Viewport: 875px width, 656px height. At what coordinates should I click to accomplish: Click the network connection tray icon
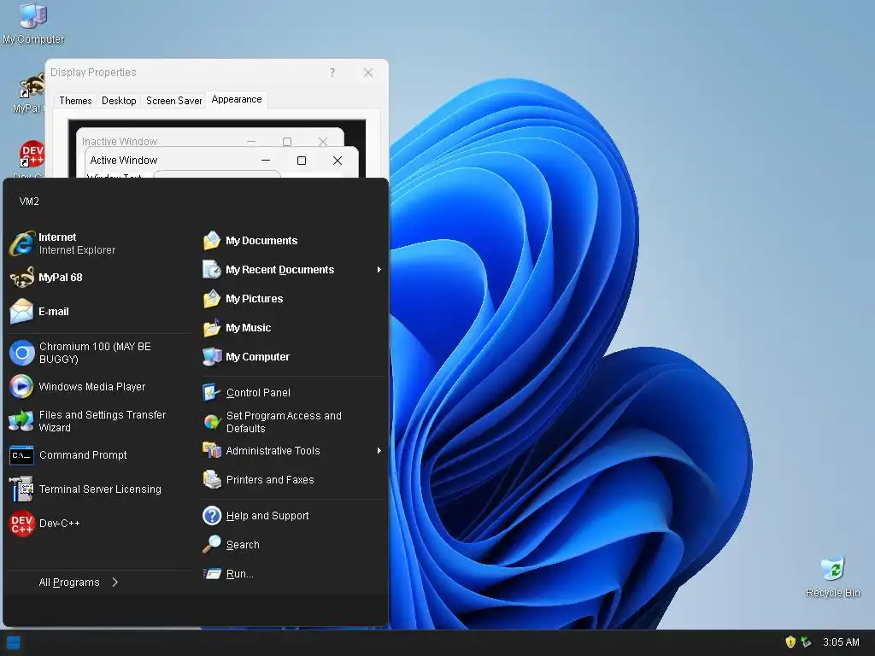coord(806,642)
